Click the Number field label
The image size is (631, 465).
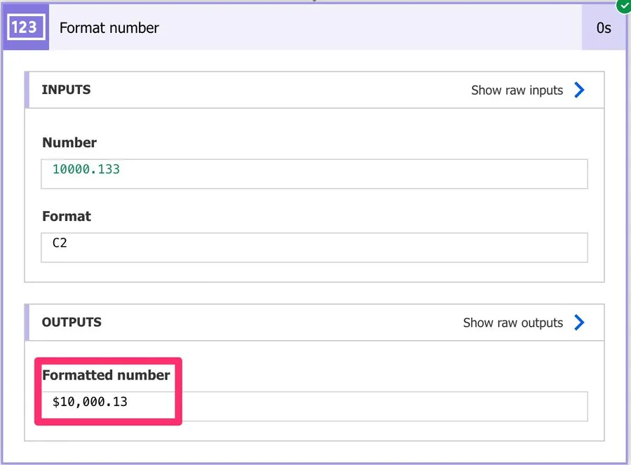[69, 142]
